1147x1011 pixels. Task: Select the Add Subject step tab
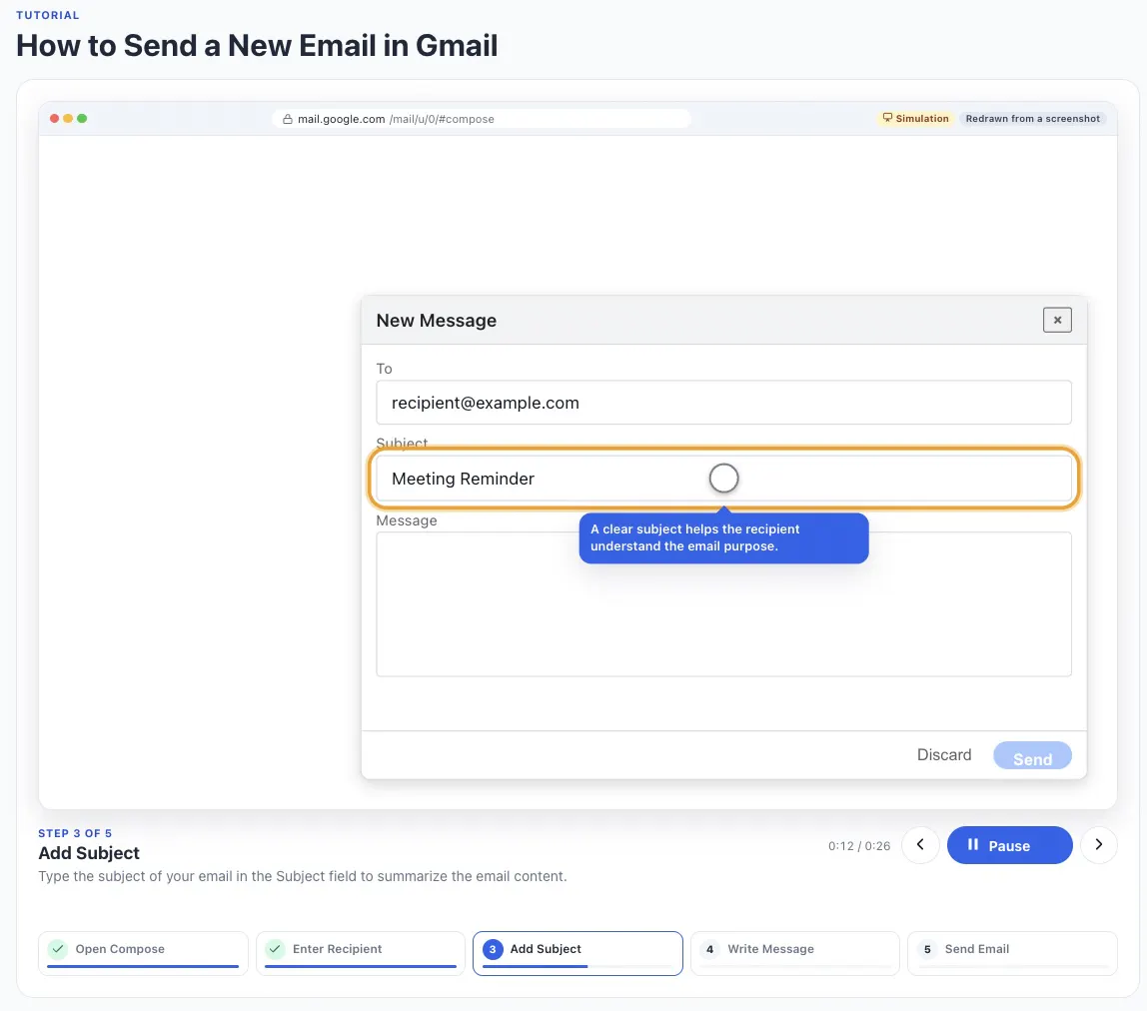pos(577,953)
